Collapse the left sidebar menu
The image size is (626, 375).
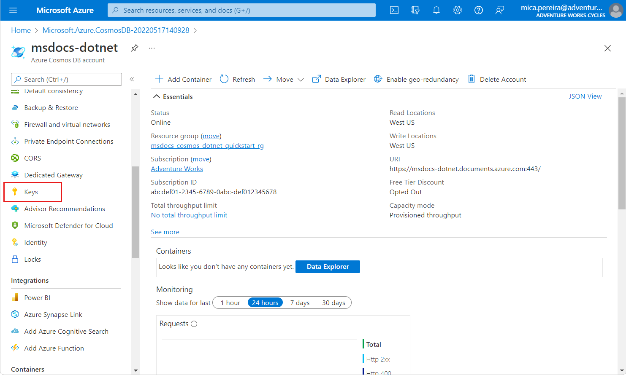tap(132, 79)
